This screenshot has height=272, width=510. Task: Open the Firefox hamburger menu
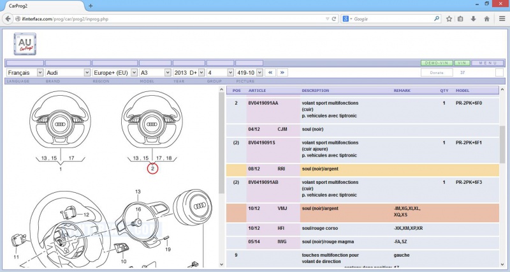pos(500,19)
